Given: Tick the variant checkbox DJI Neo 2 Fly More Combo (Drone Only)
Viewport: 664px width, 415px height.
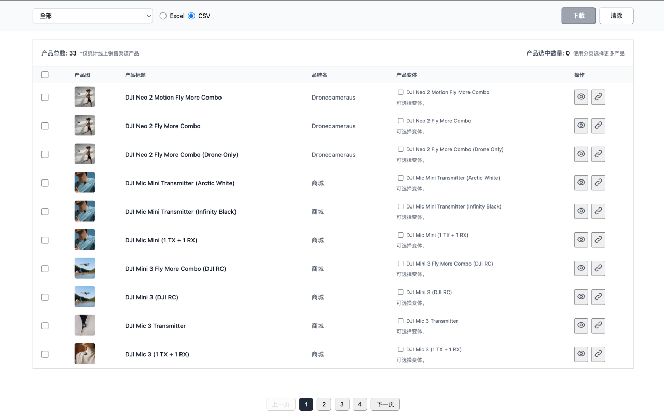Looking at the screenshot, I should pyautogui.click(x=400, y=149).
